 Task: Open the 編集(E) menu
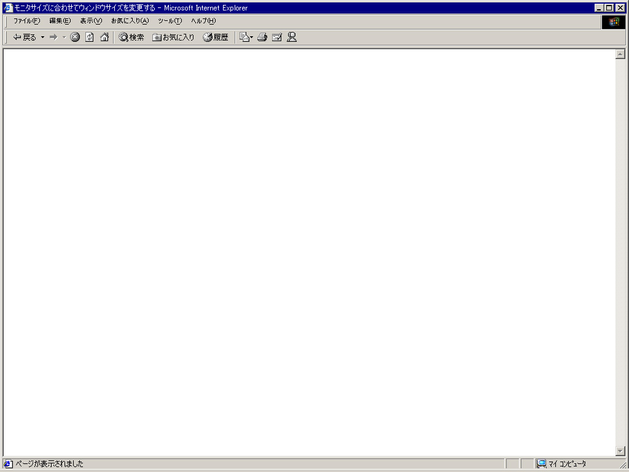pyautogui.click(x=60, y=21)
